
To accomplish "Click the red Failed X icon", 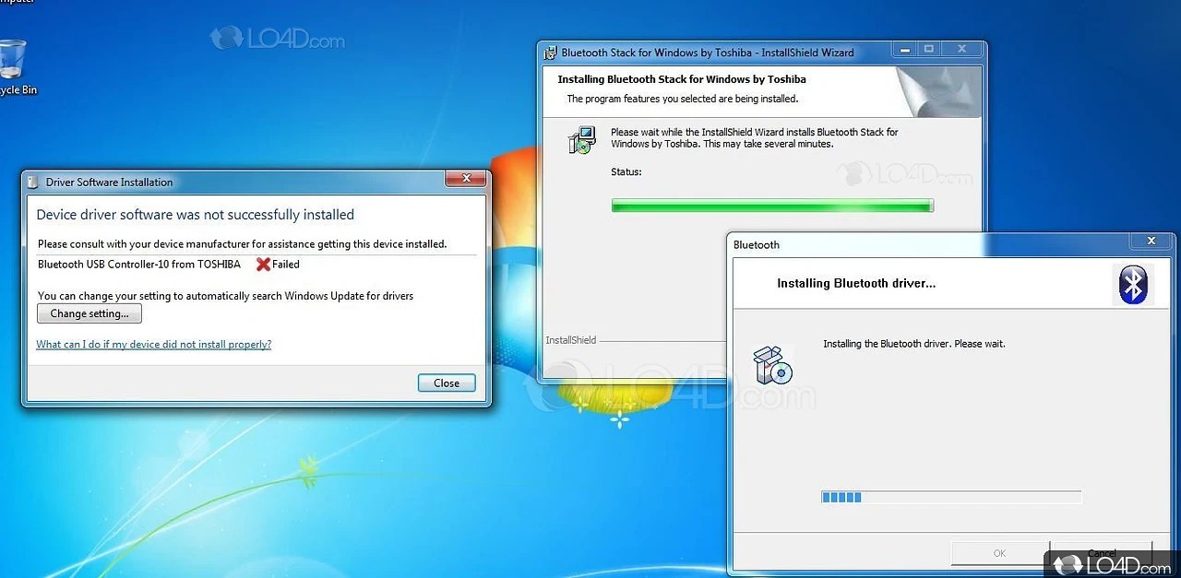I will (x=263, y=265).
